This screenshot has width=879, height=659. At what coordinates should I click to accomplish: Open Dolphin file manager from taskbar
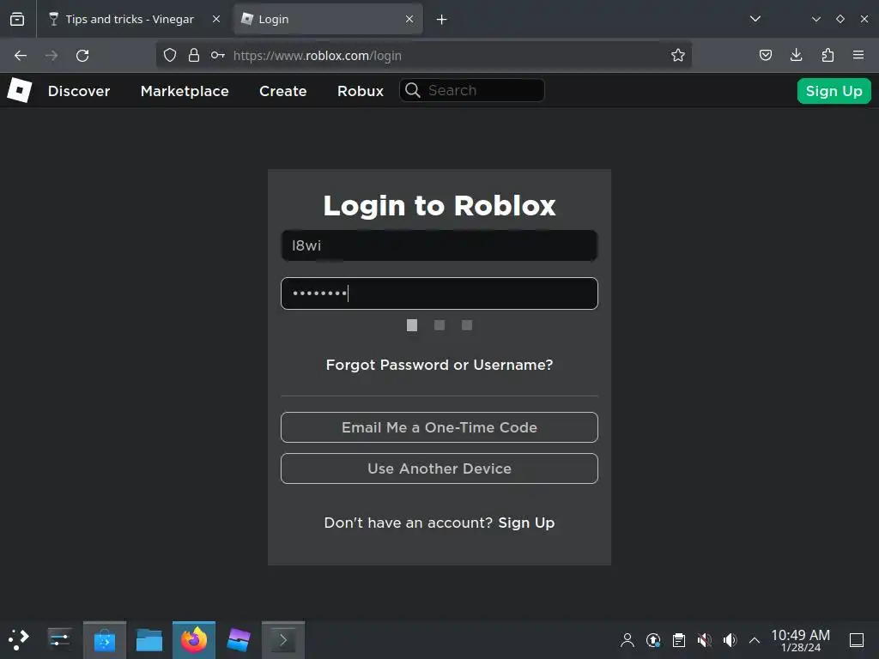(149, 640)
